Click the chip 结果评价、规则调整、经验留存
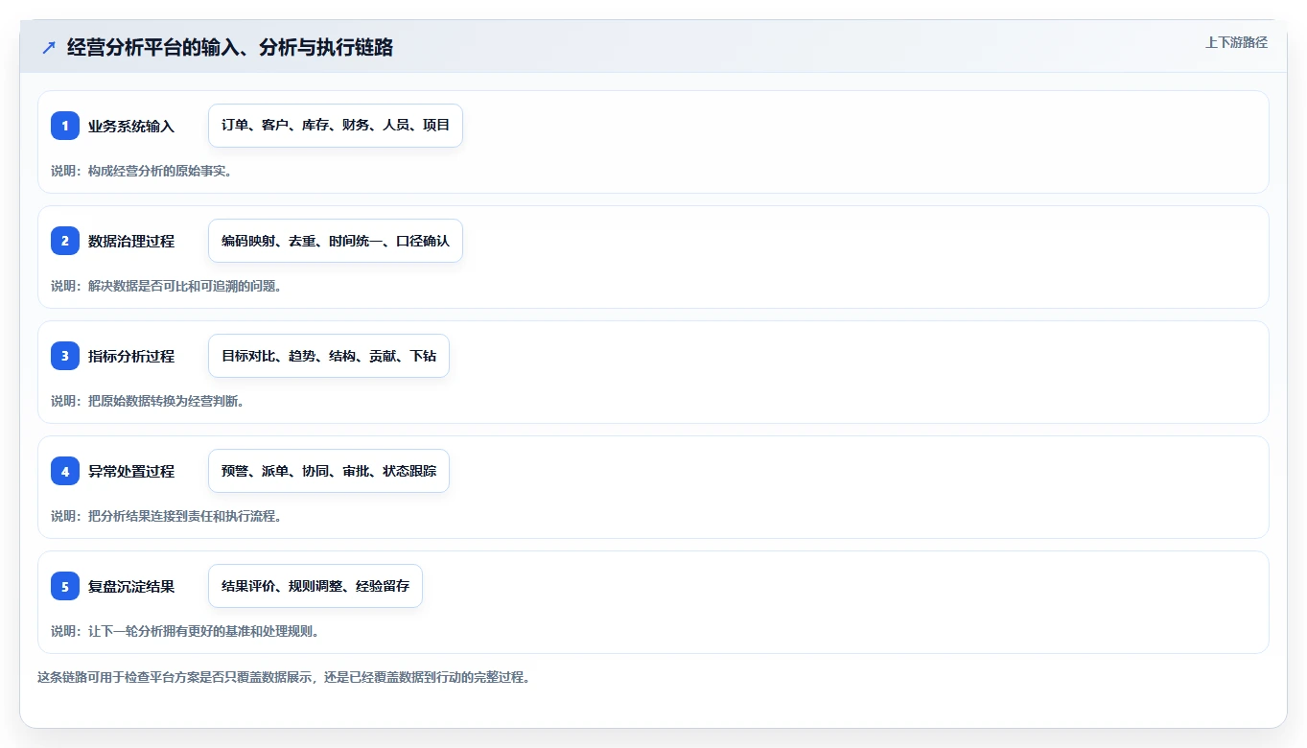Viewport: 1307px width, 748px height. [315, 586]
